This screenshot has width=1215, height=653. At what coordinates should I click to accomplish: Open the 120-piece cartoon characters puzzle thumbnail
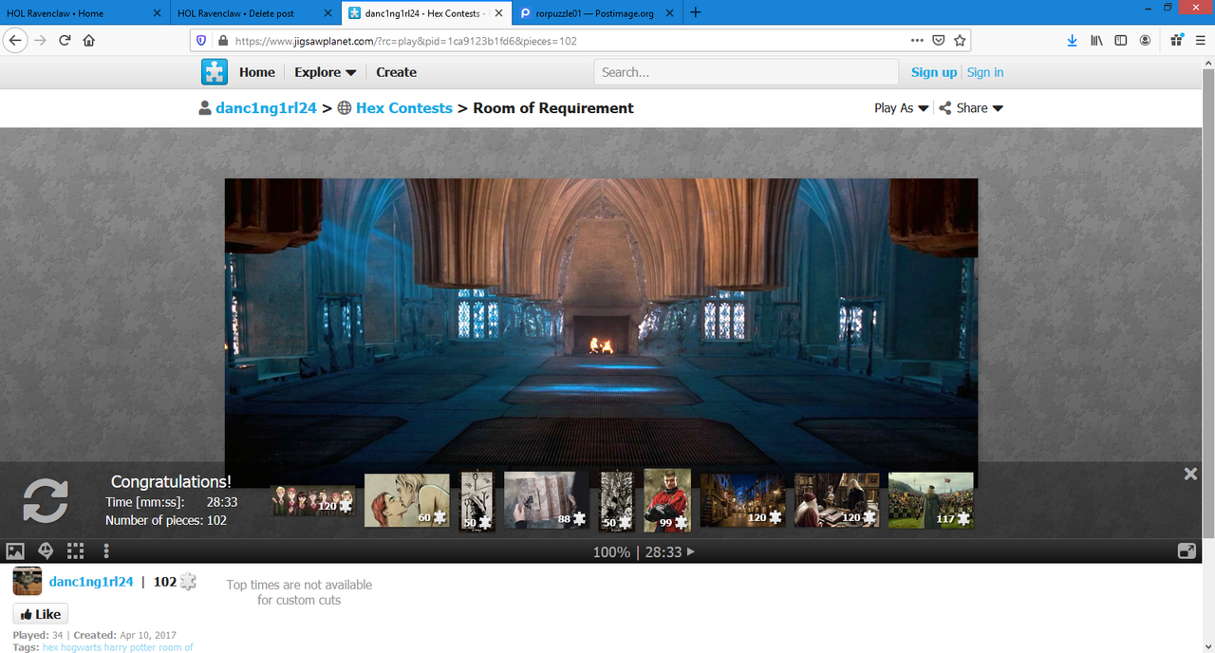pos(312,500)
